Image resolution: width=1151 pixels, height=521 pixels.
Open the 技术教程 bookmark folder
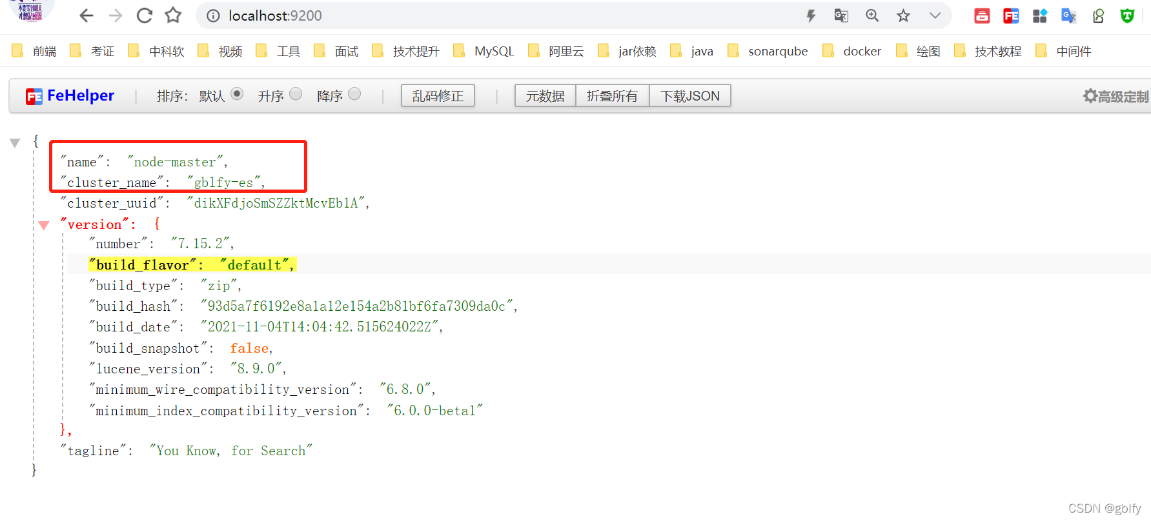click(x=988, y=51)
